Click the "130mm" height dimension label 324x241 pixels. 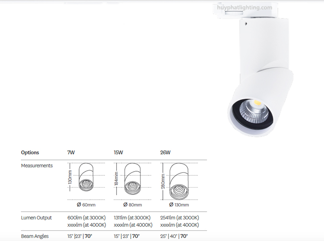point(70,177)
